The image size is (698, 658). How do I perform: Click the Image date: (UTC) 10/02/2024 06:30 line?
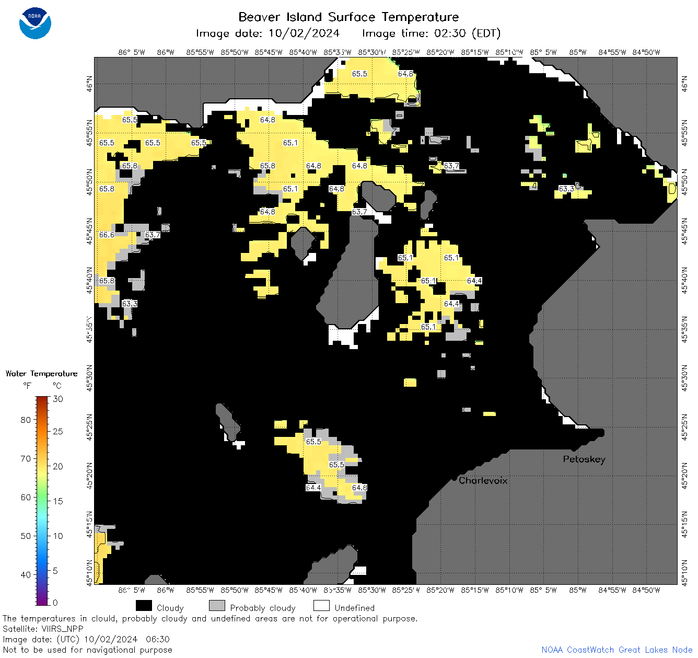pyautogui.click(x=86, y=639)
